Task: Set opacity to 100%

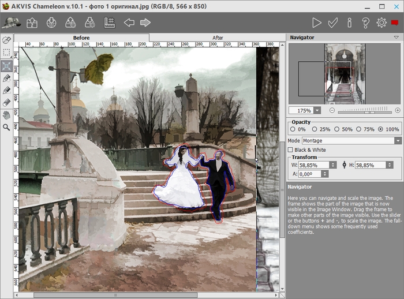Action: [x=380, y=129]
